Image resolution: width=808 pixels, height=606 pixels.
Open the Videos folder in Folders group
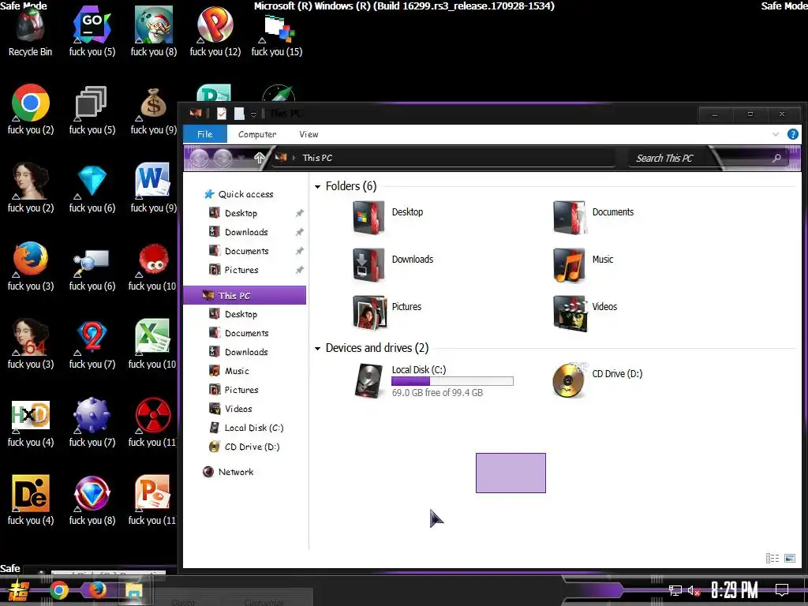[x=569, y=312]
